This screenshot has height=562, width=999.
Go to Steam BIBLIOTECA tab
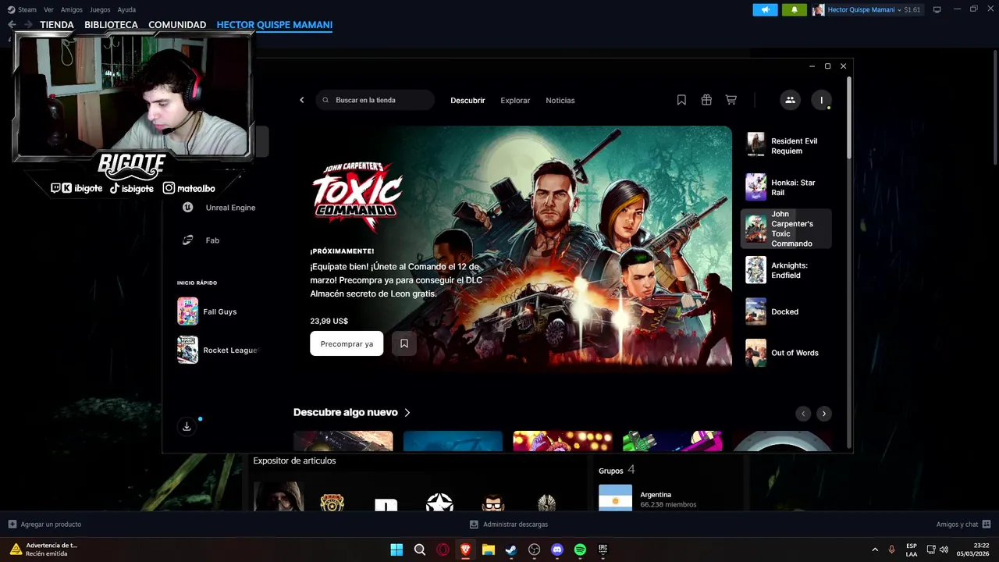111,25
